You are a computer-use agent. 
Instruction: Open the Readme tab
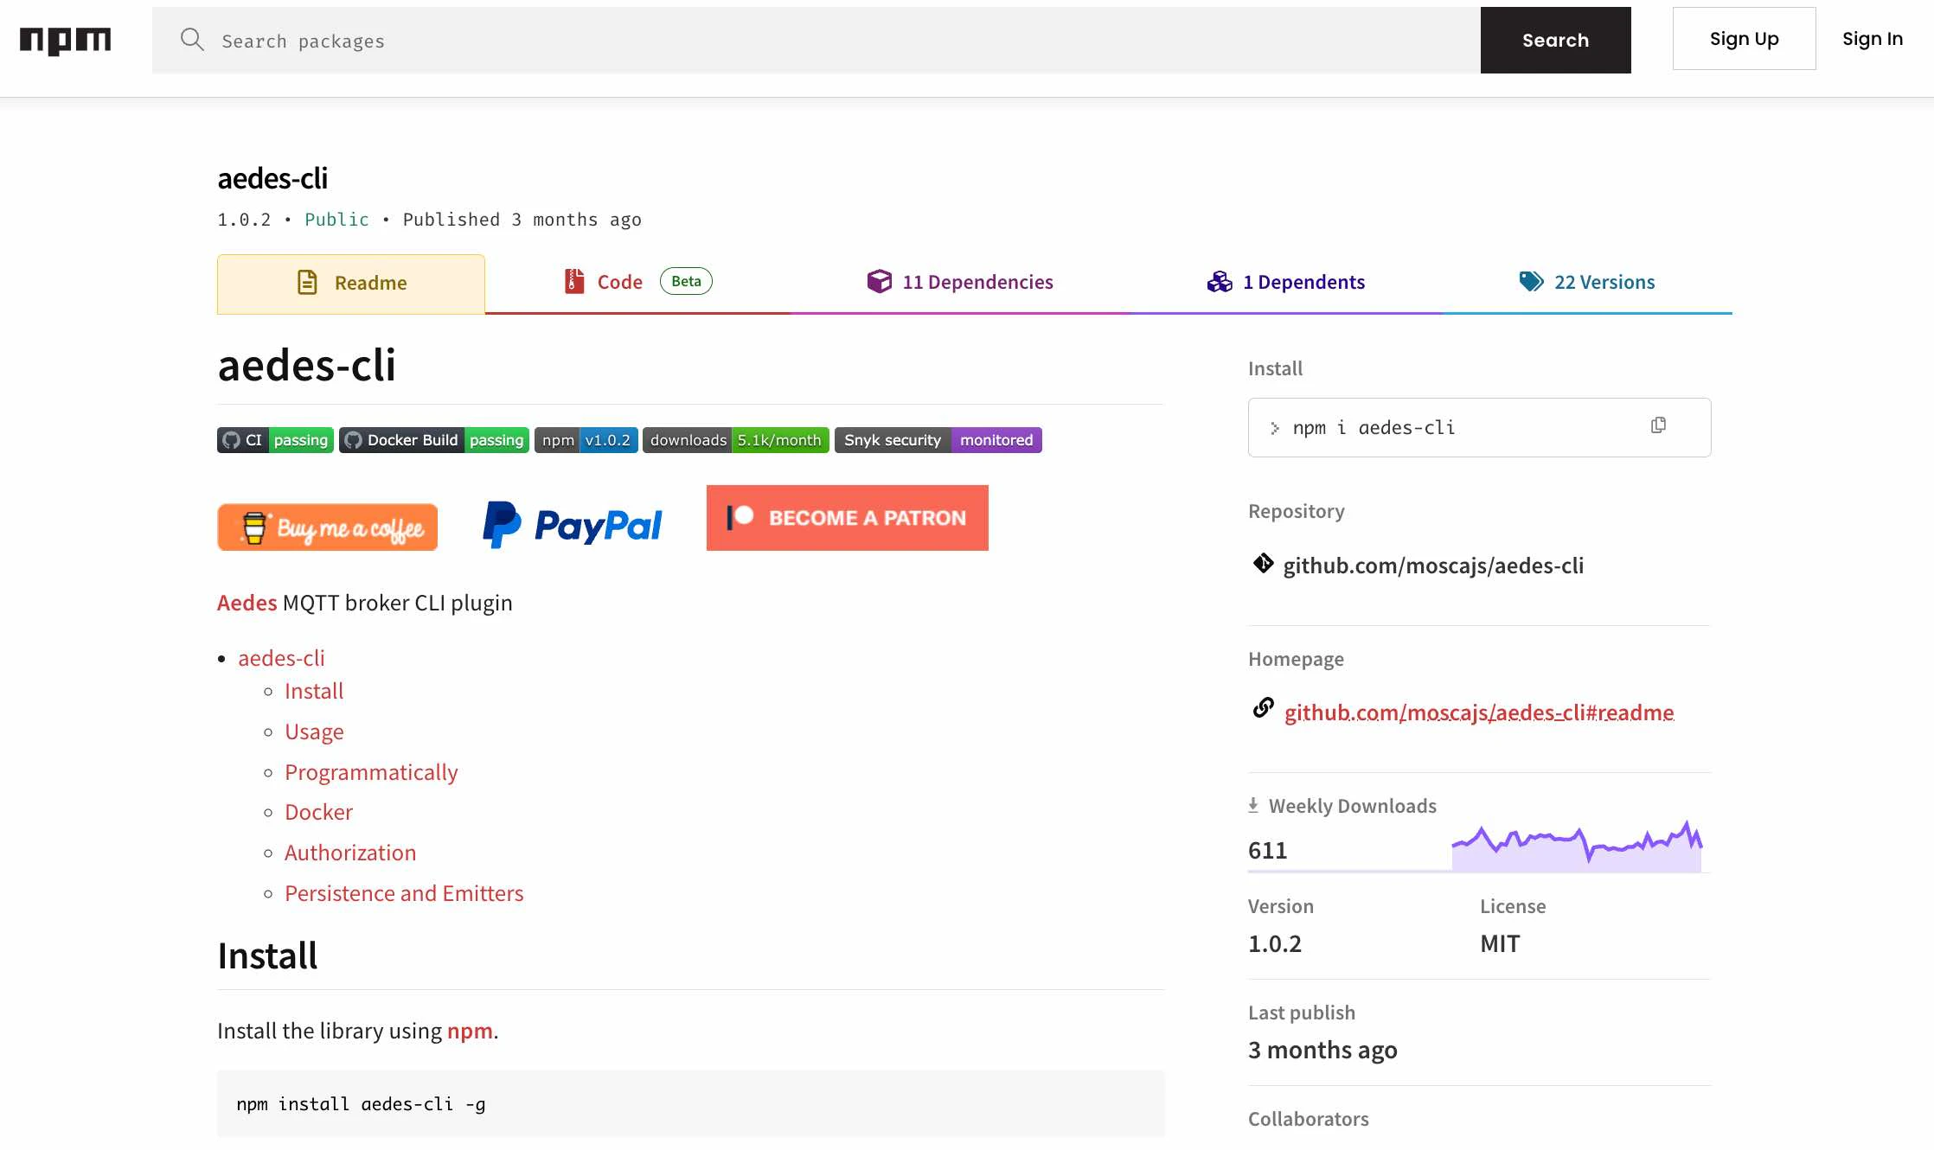pyautogui.click(x=351, y=284)
